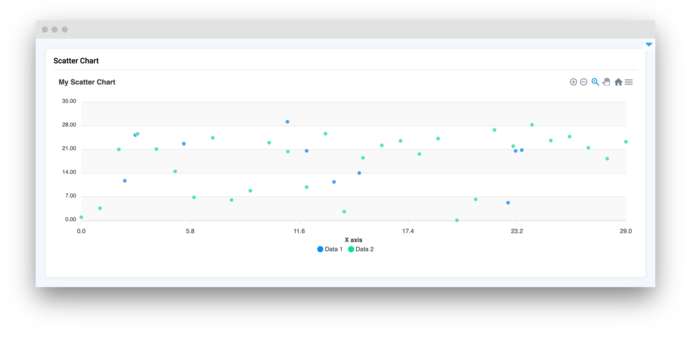
Task: Open the chart hamburger menu
Action: [x=629, y=82]
